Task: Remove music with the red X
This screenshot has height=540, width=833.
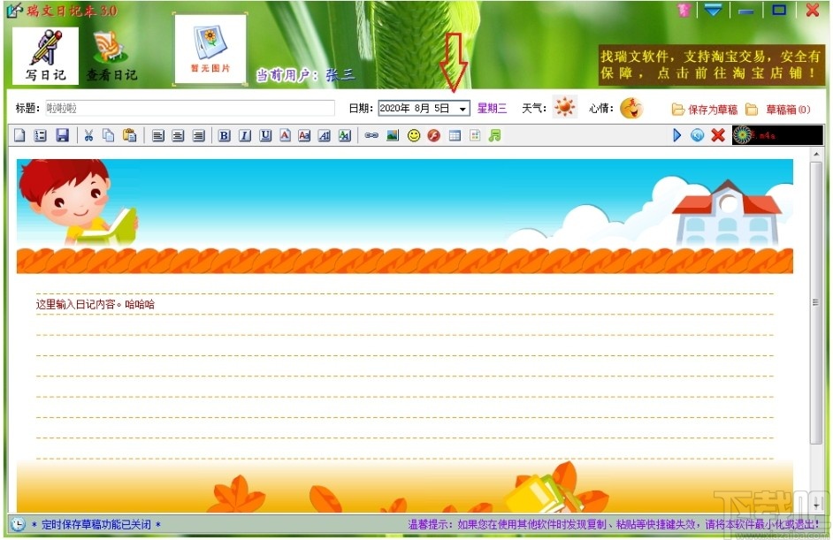Action: [718, 135]
